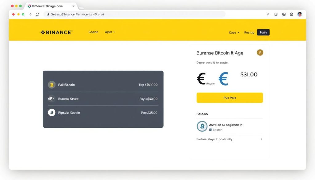
Task: Click the Ripcoin Sapein coin icon
Action: point(52,113)
